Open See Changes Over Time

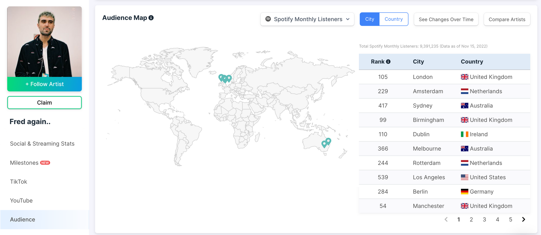click(x=446, y=19)
